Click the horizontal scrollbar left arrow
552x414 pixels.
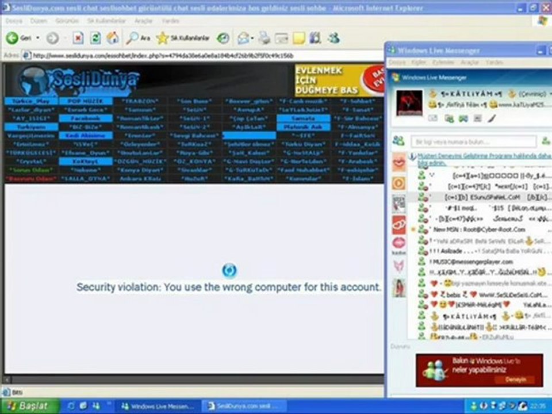point(7,379)
